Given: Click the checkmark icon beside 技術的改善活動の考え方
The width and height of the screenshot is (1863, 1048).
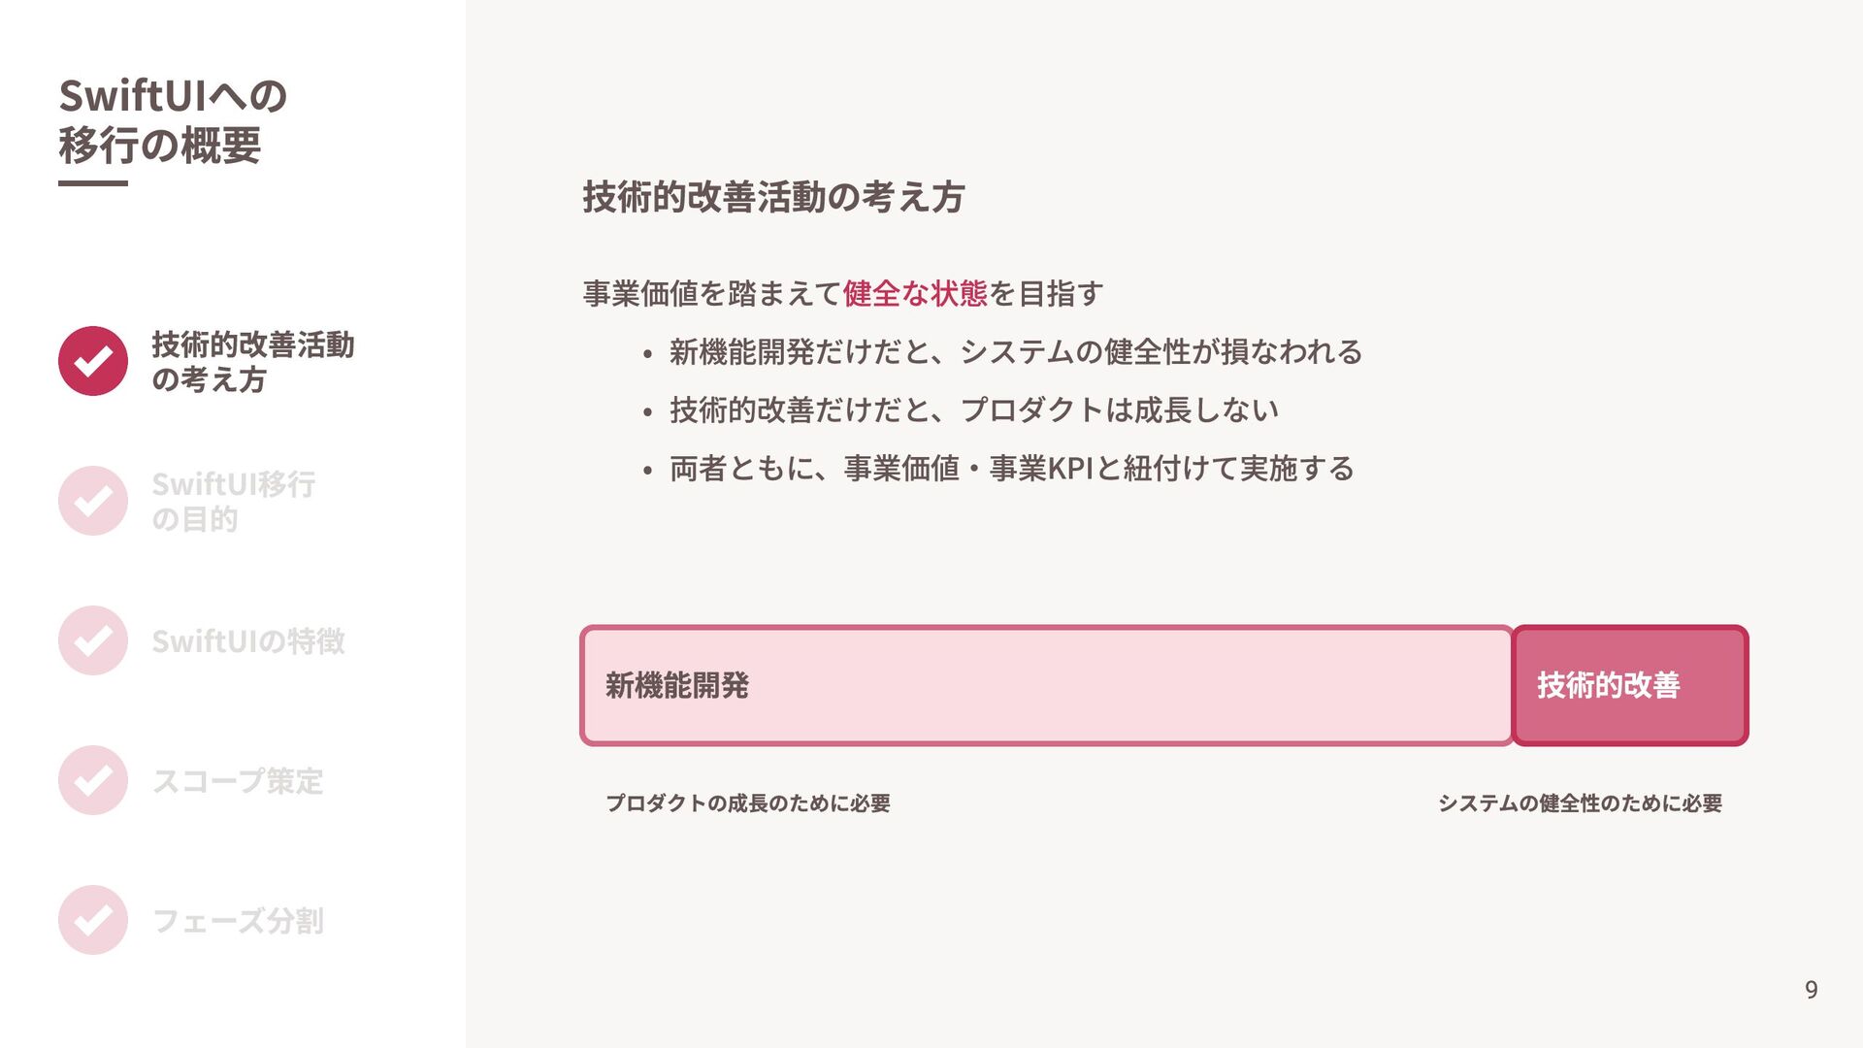Looking at the screenshot, I should tap(93, 361).
